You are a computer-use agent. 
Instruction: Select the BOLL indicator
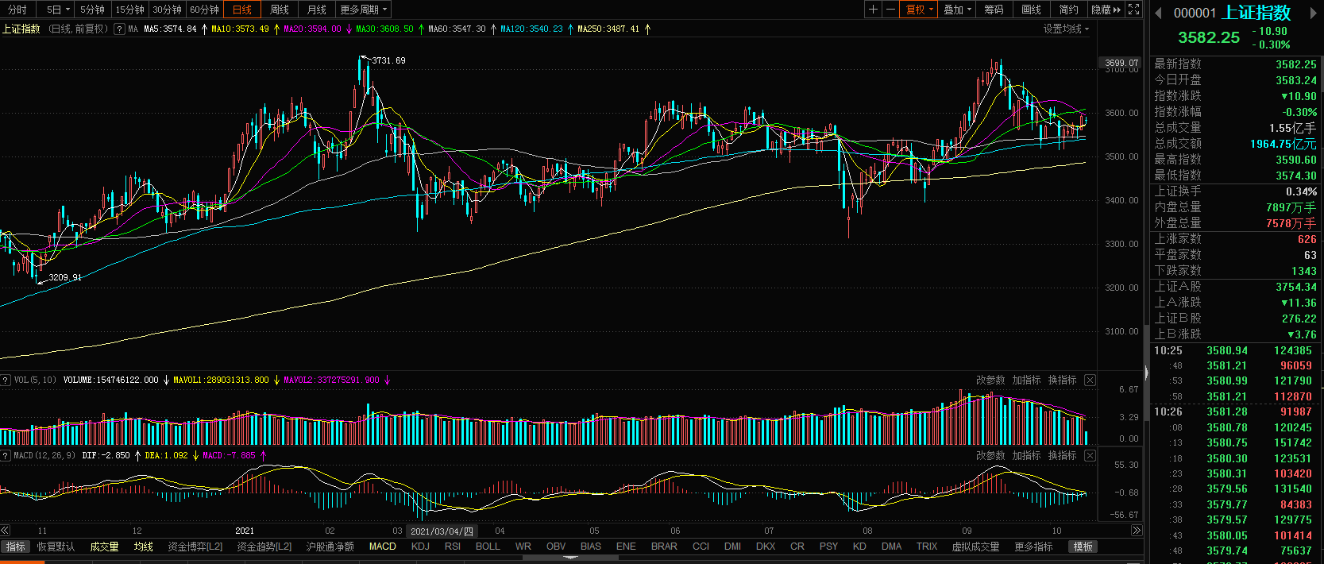488,547
